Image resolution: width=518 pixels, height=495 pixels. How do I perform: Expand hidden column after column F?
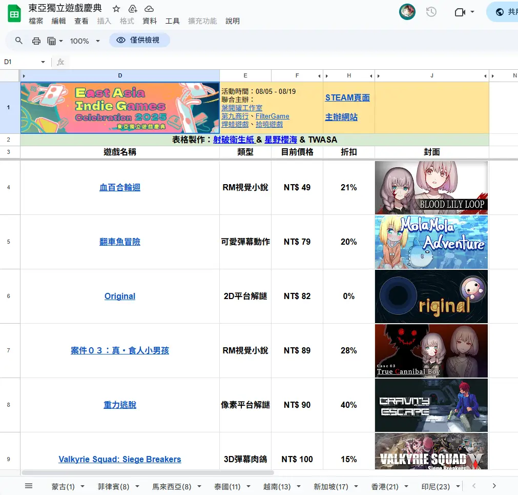coord(319,76)
